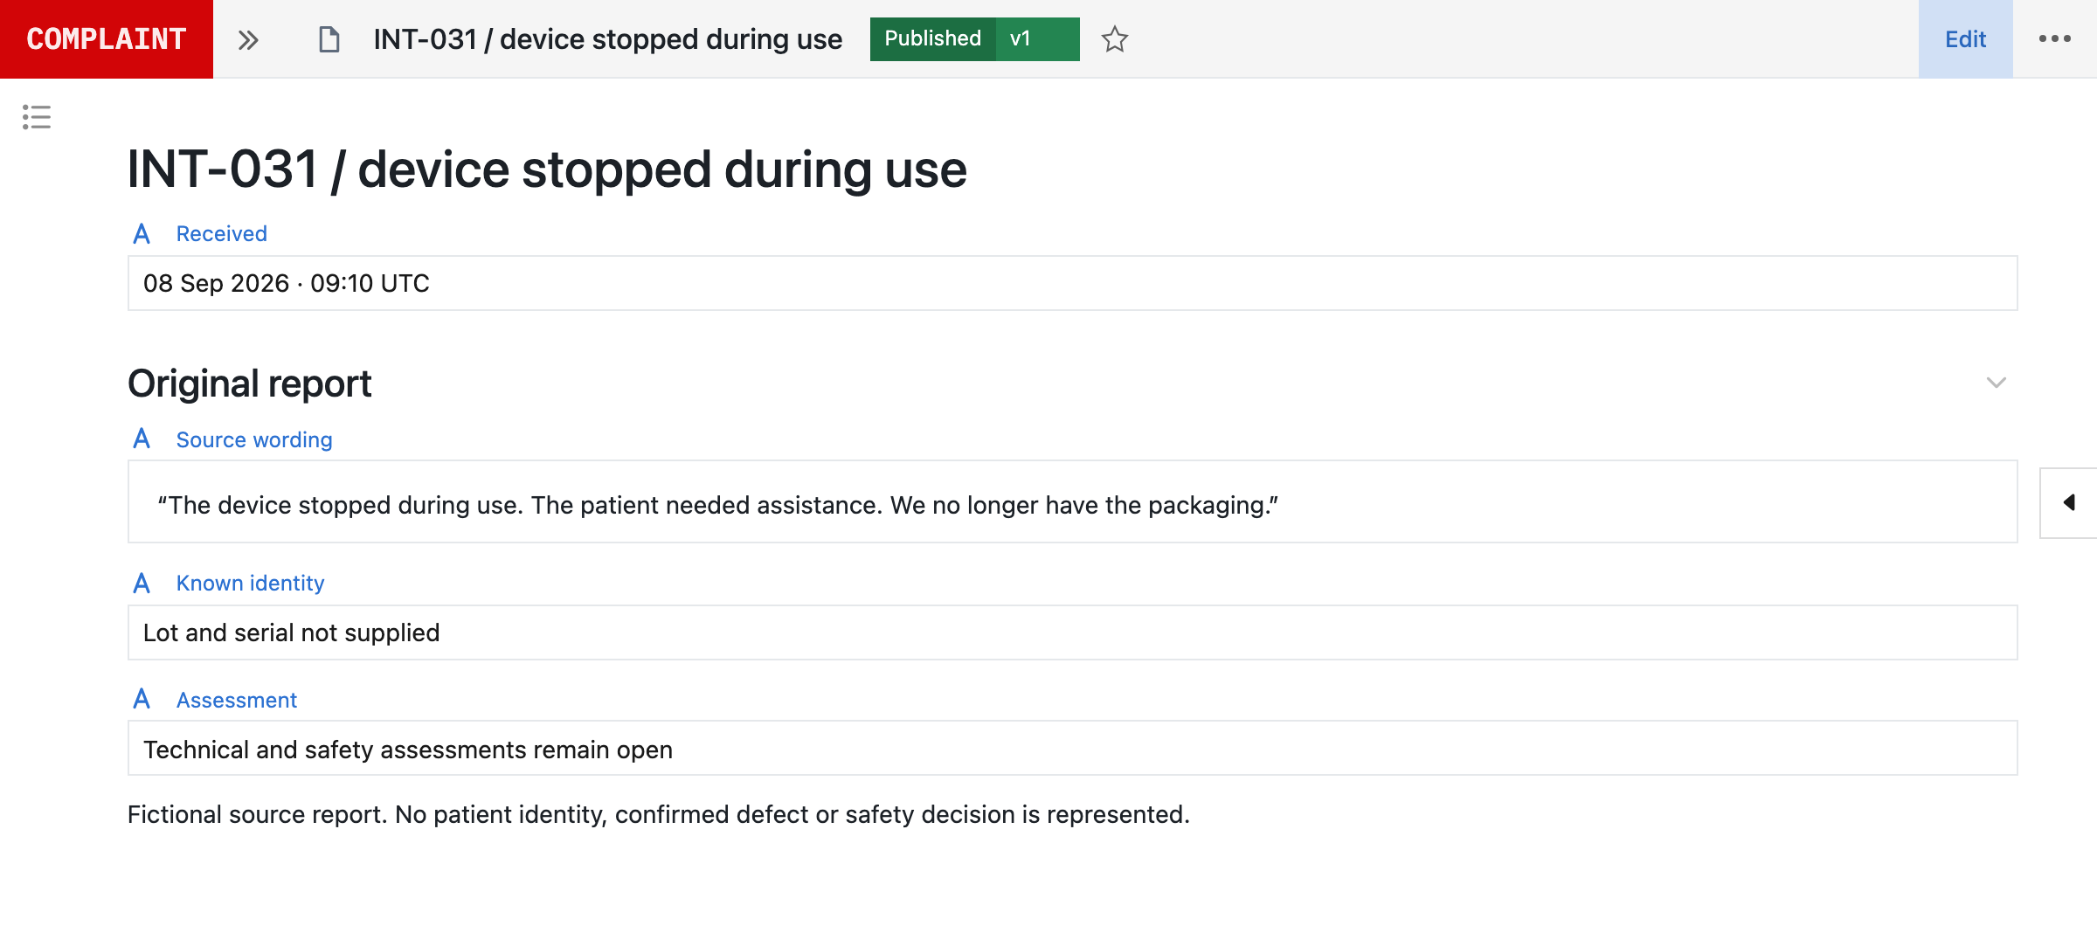
Task: Click the Source wording label link
Action: [x=254, y=440]
